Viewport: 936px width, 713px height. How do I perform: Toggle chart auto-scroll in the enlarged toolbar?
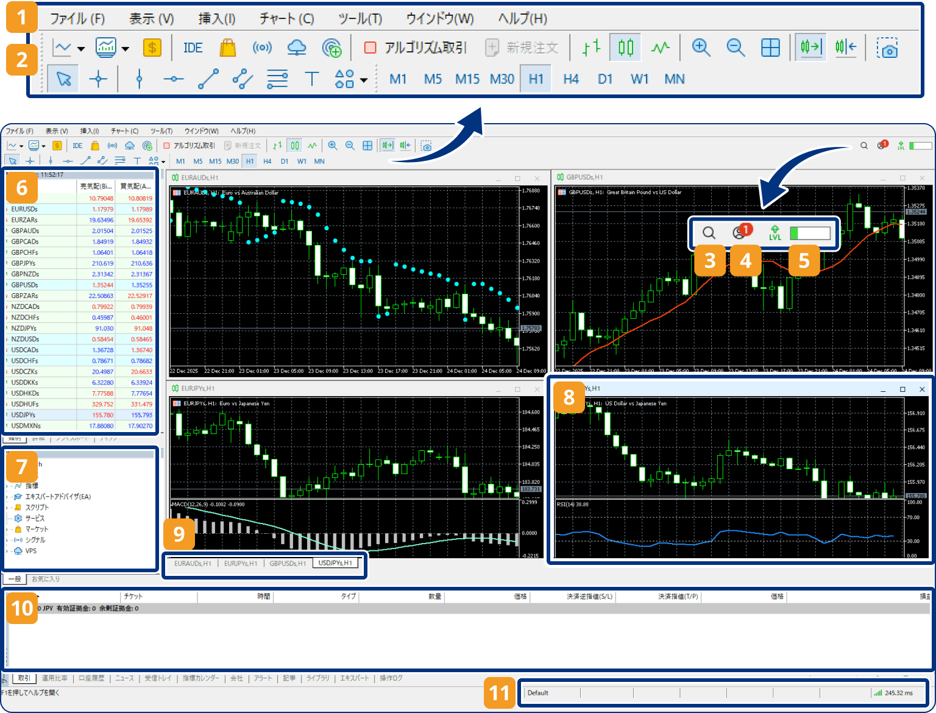(x=810, y=48)
